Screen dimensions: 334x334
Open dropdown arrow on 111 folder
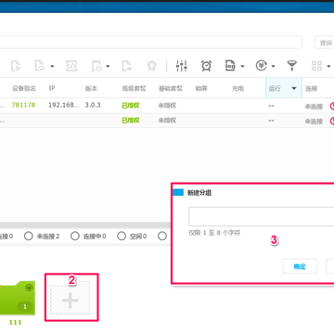click(x=29, y=288)
